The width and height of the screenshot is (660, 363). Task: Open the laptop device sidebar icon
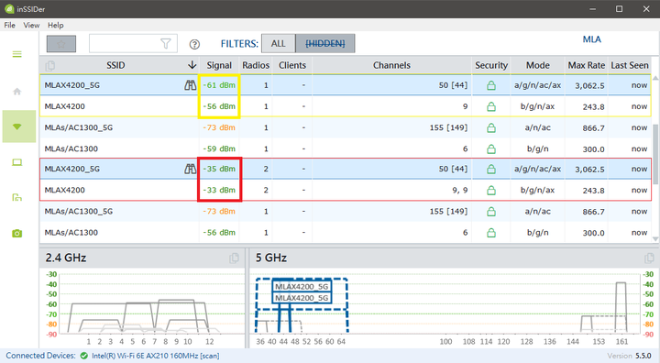[16, 162]
